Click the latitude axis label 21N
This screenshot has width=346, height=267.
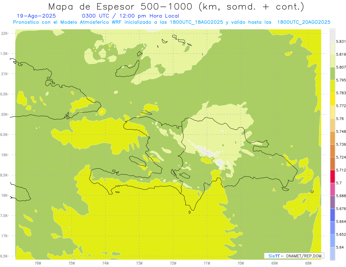click(4, 74)
